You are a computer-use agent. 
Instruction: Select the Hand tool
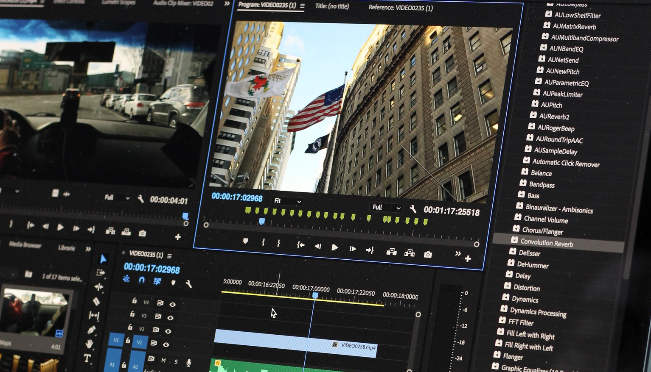89,344
